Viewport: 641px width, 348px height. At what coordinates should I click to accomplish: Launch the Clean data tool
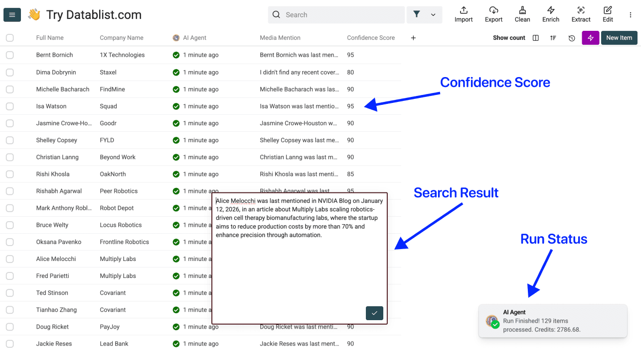point(522,14)
